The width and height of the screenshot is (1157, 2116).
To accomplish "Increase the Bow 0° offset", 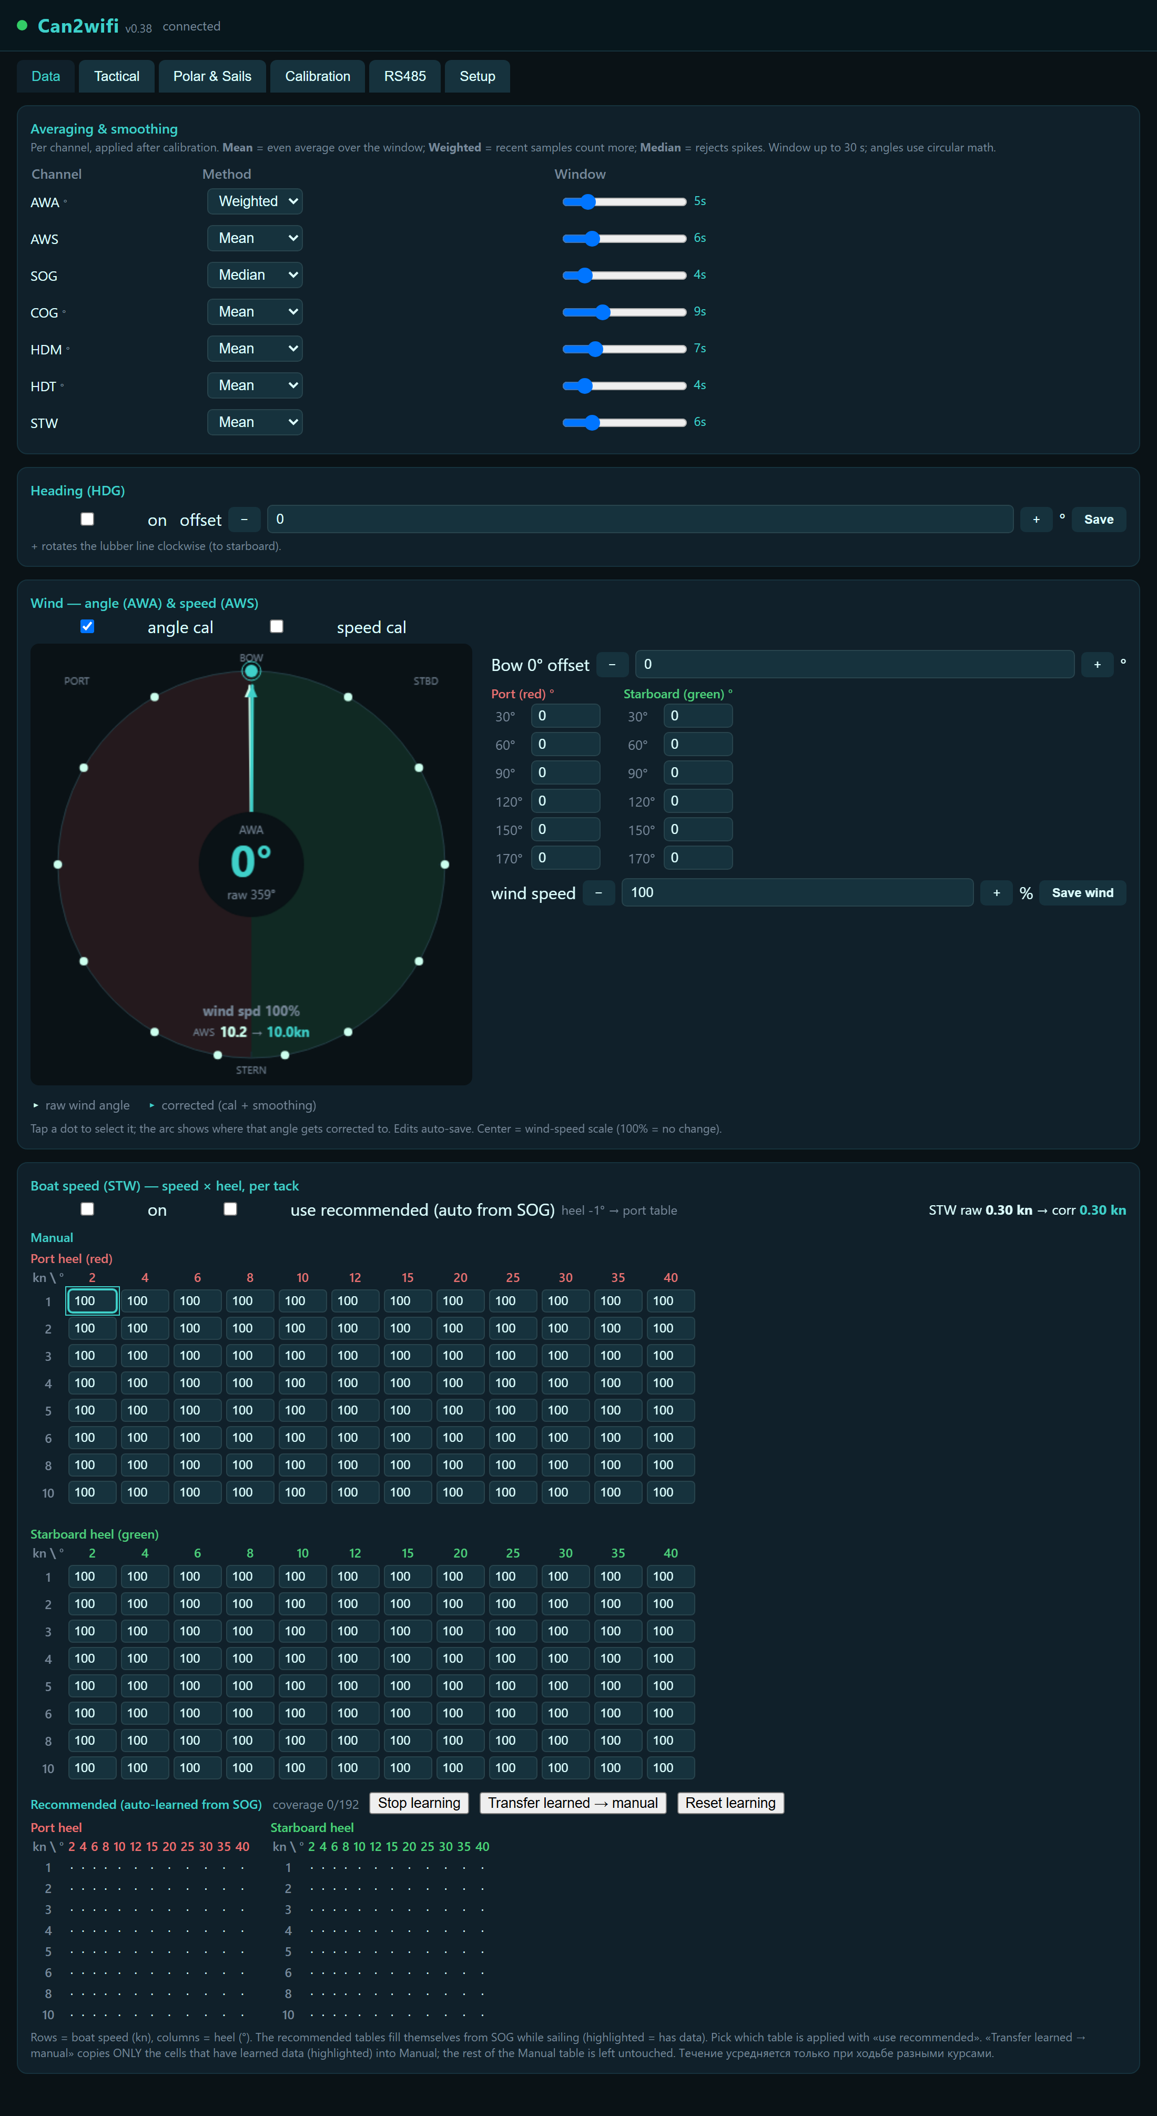I will point(1097,665).
